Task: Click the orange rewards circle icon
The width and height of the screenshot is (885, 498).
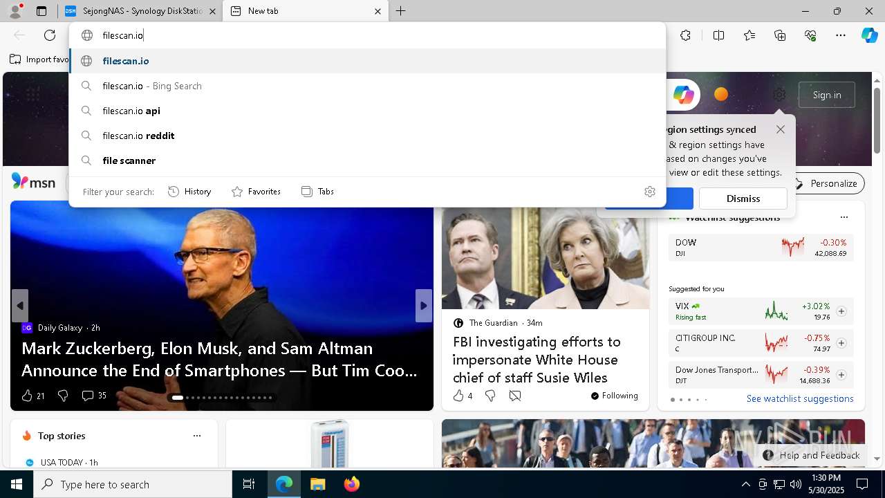Action: [721, 95]
